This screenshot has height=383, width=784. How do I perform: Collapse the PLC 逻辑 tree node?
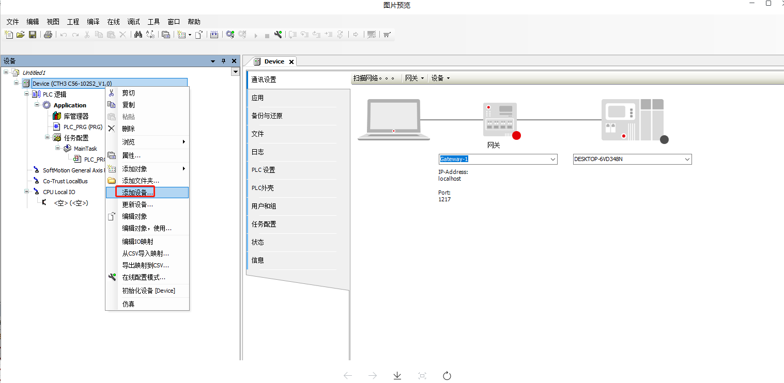26,94
